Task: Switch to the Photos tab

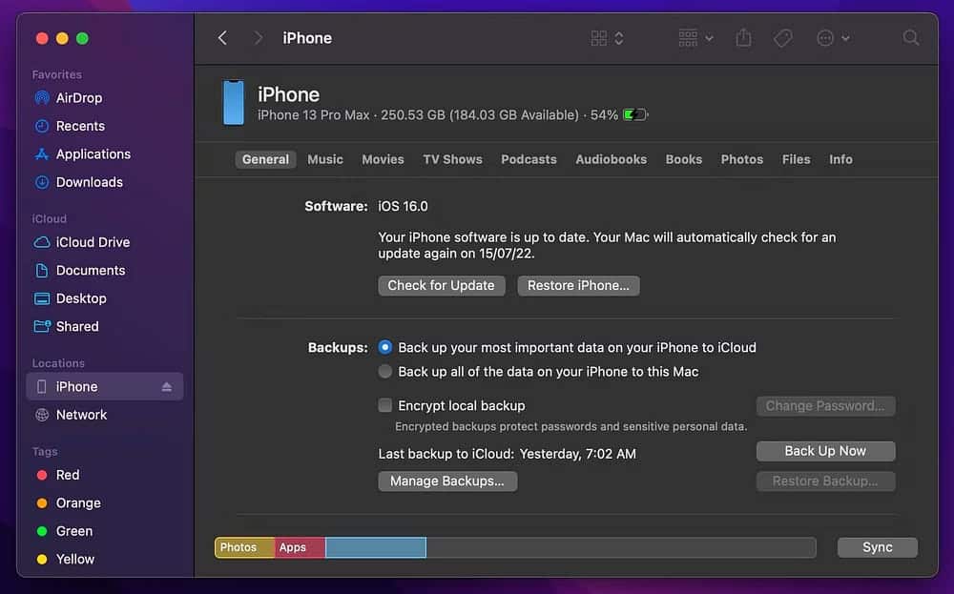Action: pos(741,159)
